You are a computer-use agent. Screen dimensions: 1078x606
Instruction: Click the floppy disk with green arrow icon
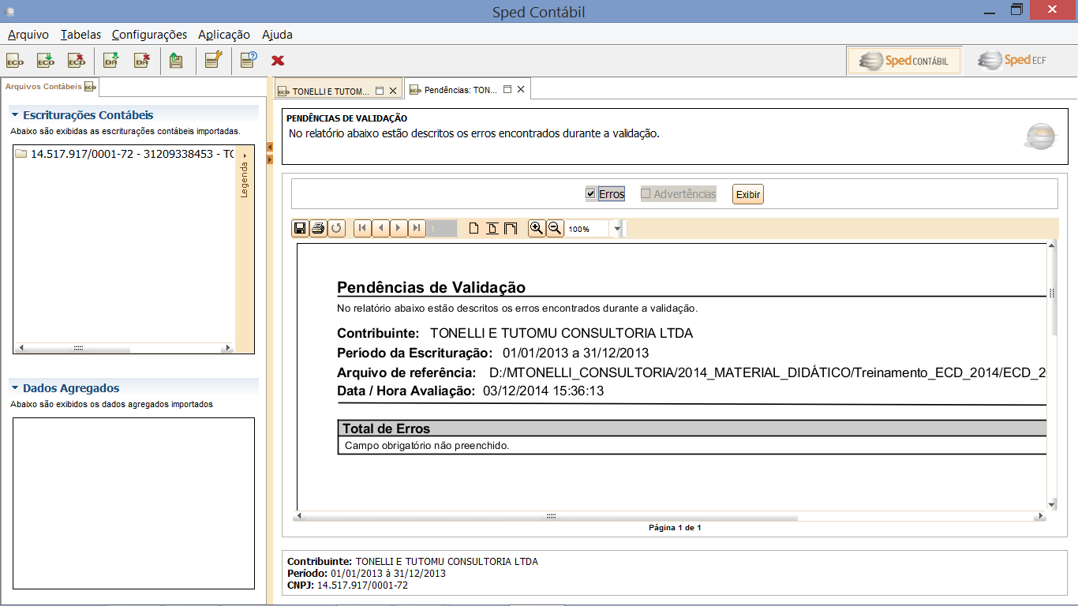(177, 60)
